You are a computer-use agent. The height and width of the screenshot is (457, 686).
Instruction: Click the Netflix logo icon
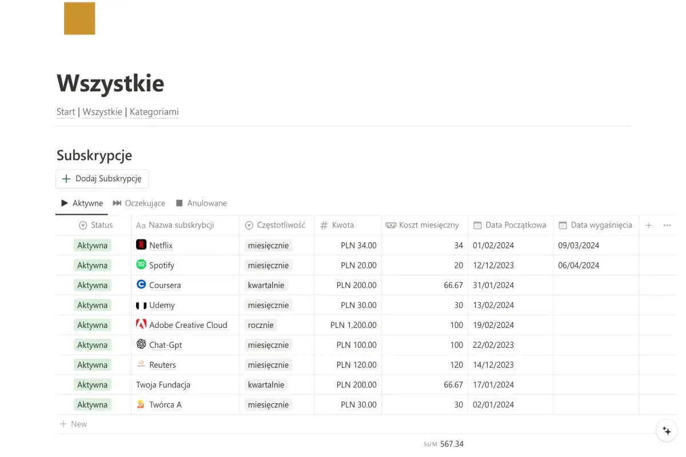click(141, 244)
